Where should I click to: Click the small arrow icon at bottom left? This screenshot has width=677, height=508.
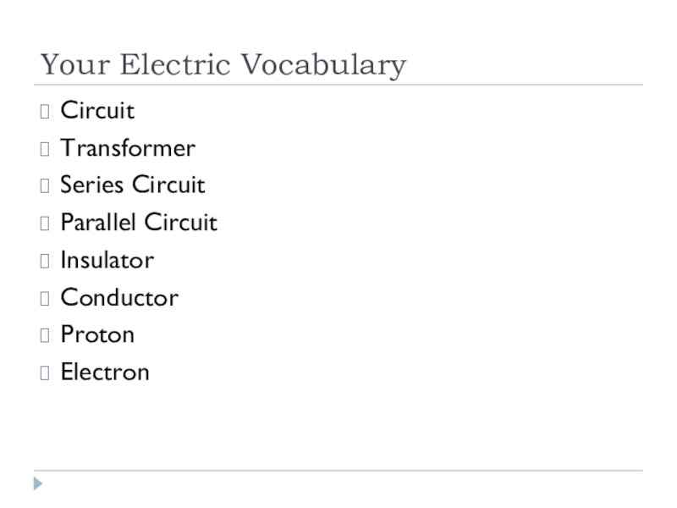click(38, 484)
